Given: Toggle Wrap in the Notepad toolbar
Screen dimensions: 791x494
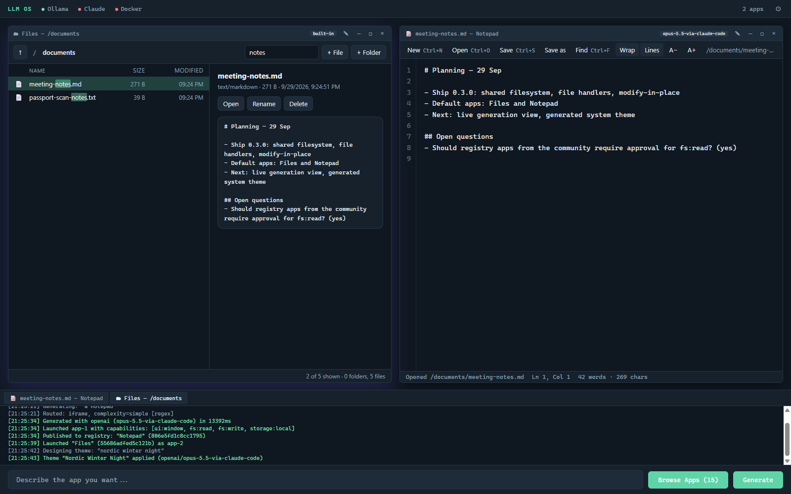Looking at the screenshot, I should coord(627,50).
